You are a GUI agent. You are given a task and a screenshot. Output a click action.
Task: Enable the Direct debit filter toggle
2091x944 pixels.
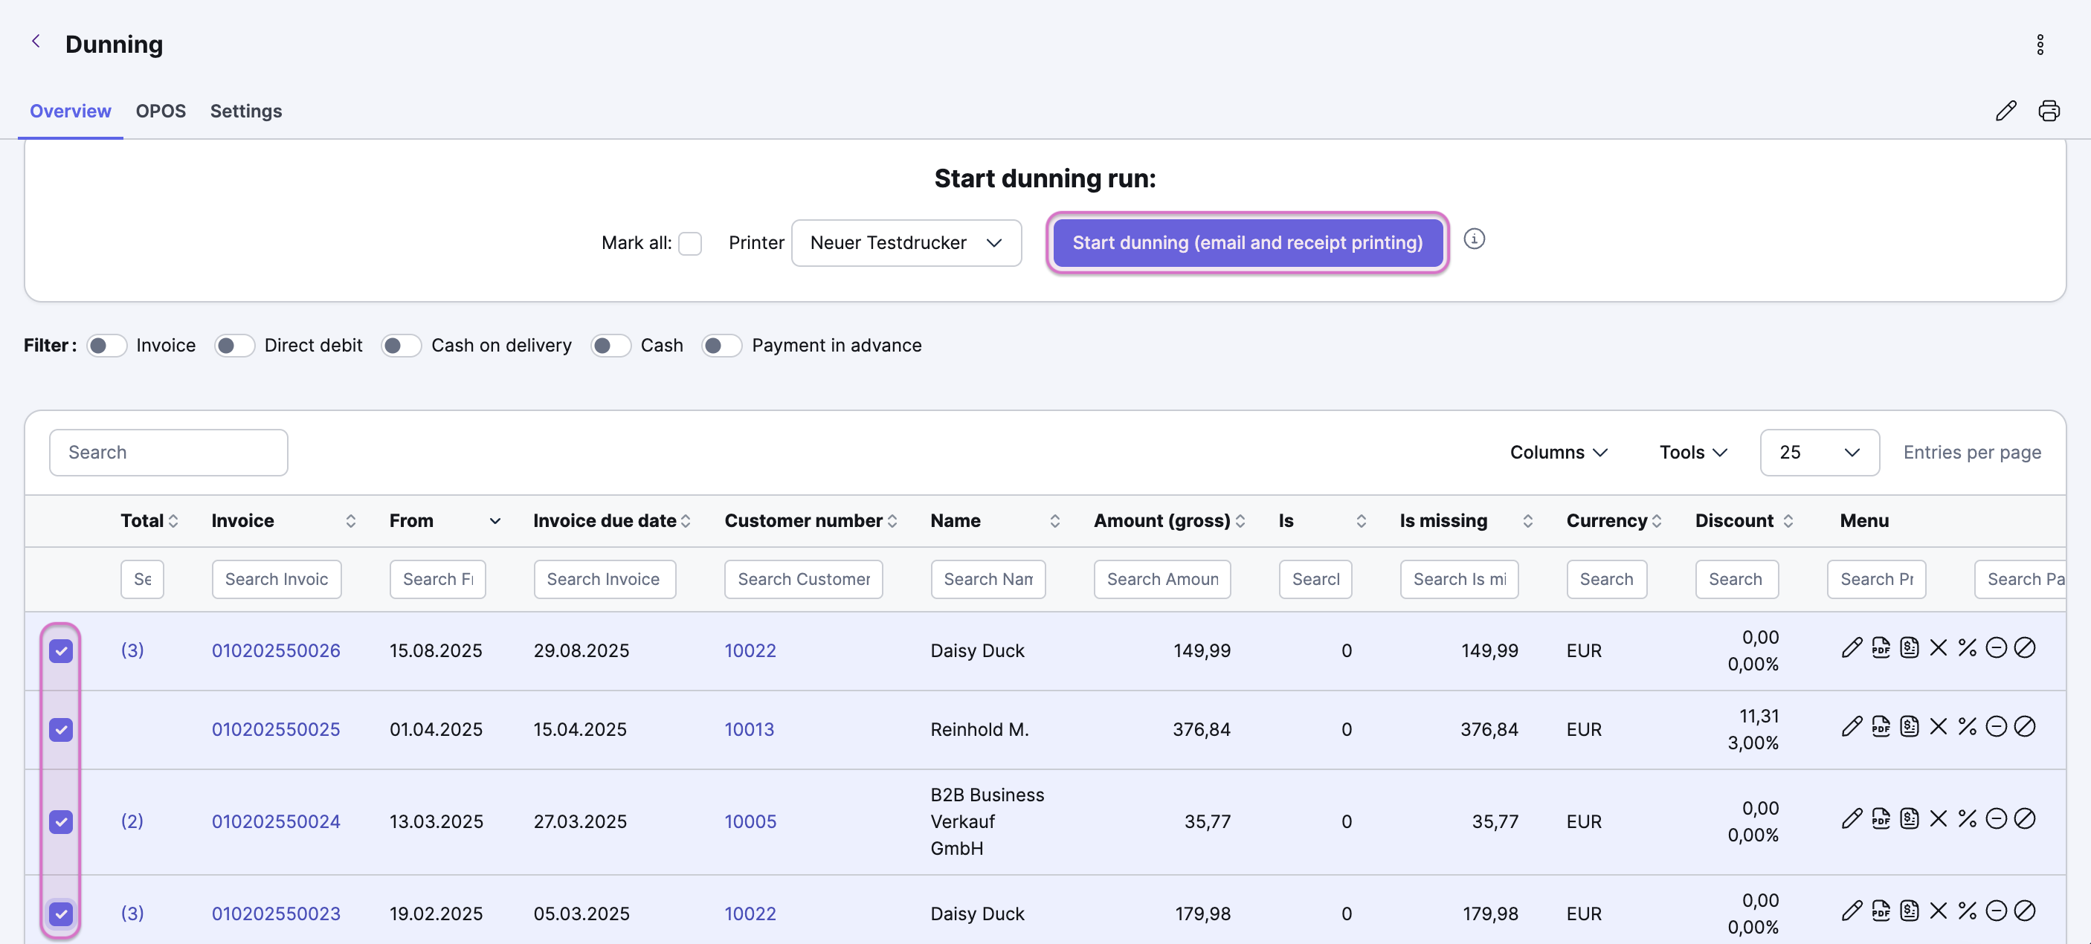pyautogui.click(x=234, y=346)
